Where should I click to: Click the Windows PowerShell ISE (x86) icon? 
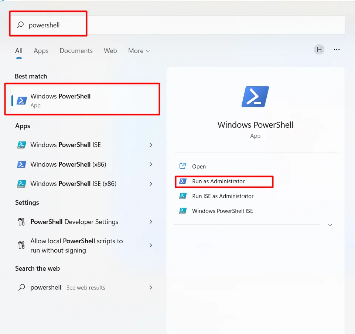[x=22, y=184]
